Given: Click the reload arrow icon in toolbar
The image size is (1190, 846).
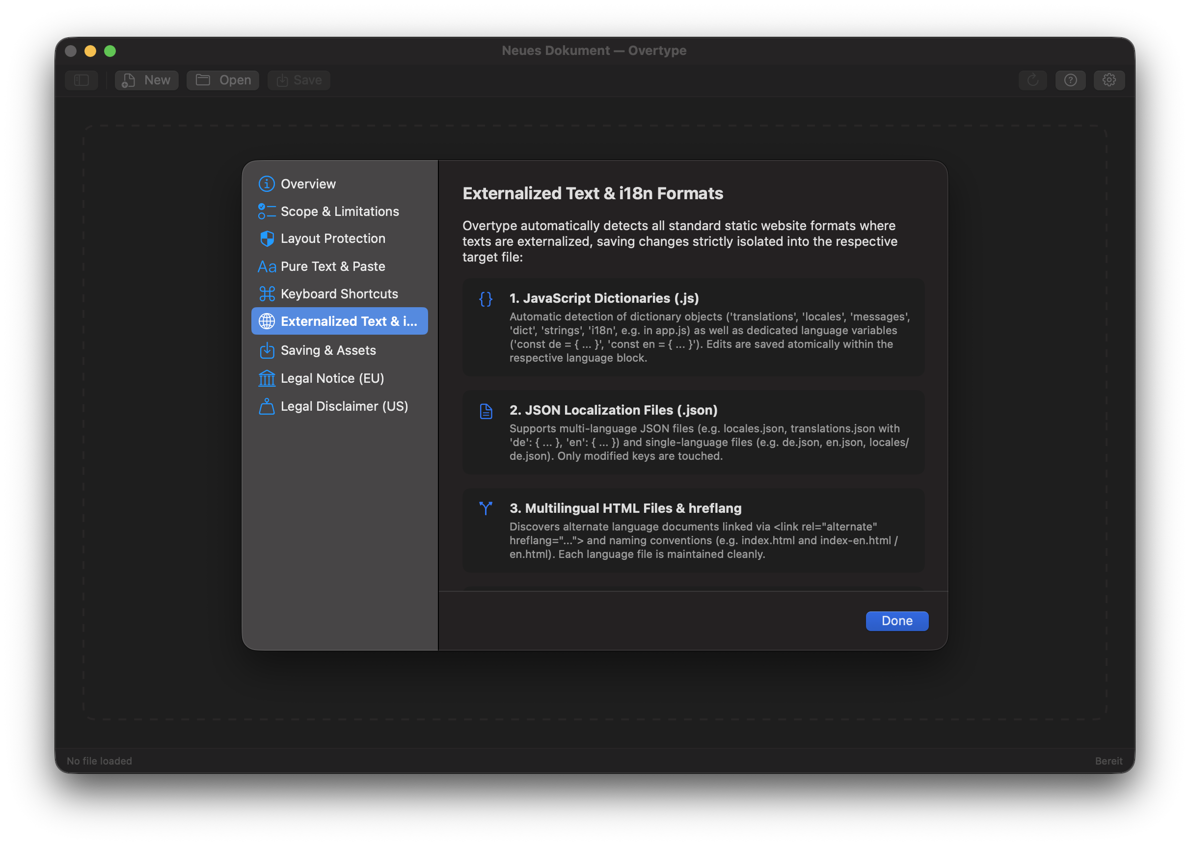Looking at the screenshot, I should pos(1032,80).
